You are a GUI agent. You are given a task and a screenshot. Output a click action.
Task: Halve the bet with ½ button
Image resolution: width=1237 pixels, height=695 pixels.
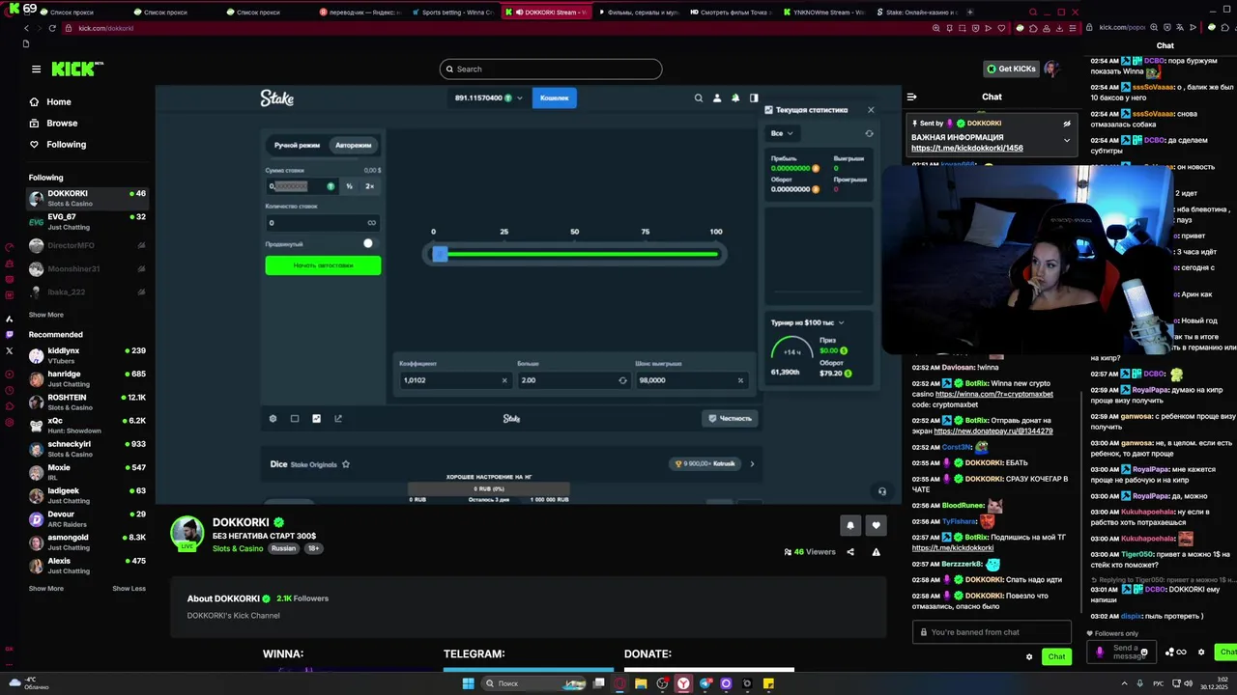tap(349, 186)
